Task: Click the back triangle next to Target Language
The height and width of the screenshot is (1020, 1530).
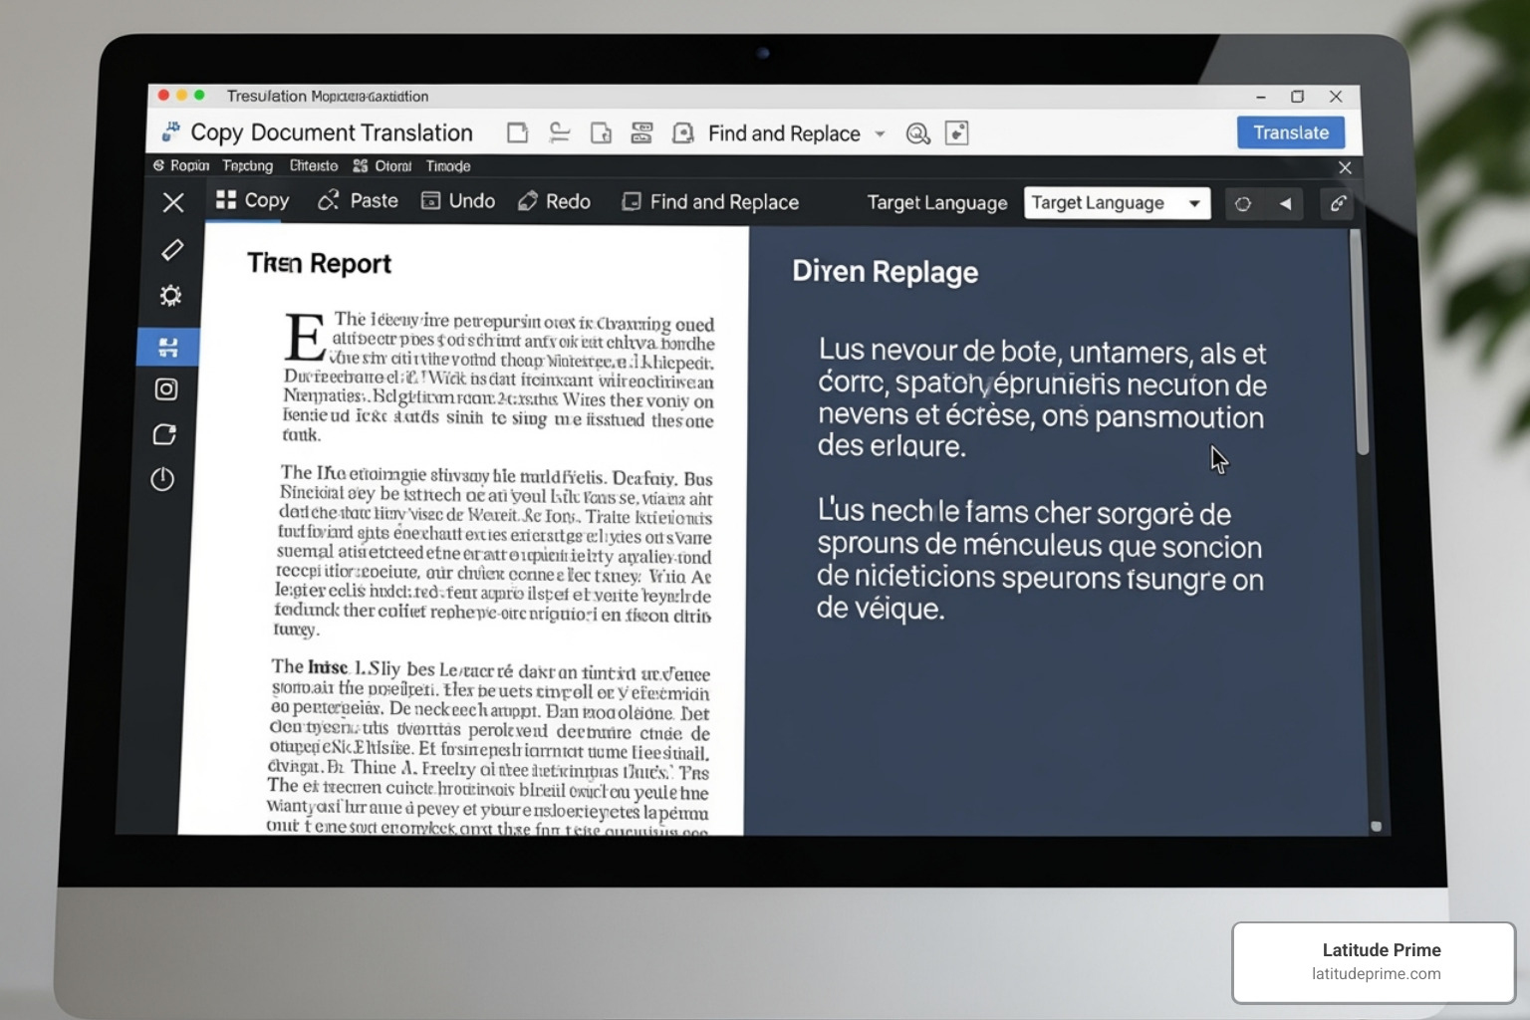Action: click(1286, 203)
